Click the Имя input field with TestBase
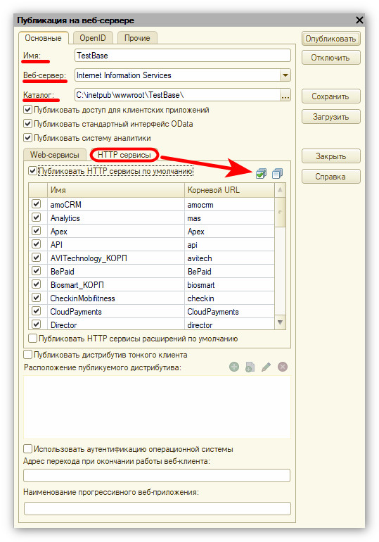Image resolution: width=379 pixels, height=542 pixels. pos(183,56)
